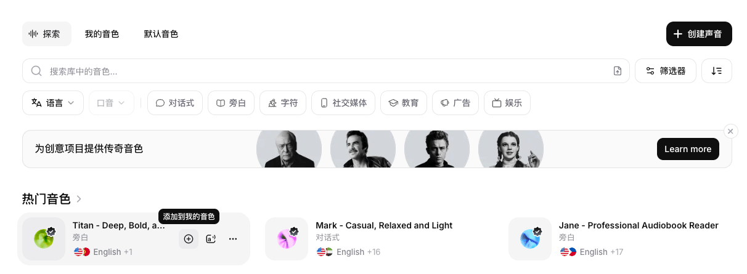Open the 口音 accent dropdown
Viewport: 747px width, 274px height.
tap(111, 103)
